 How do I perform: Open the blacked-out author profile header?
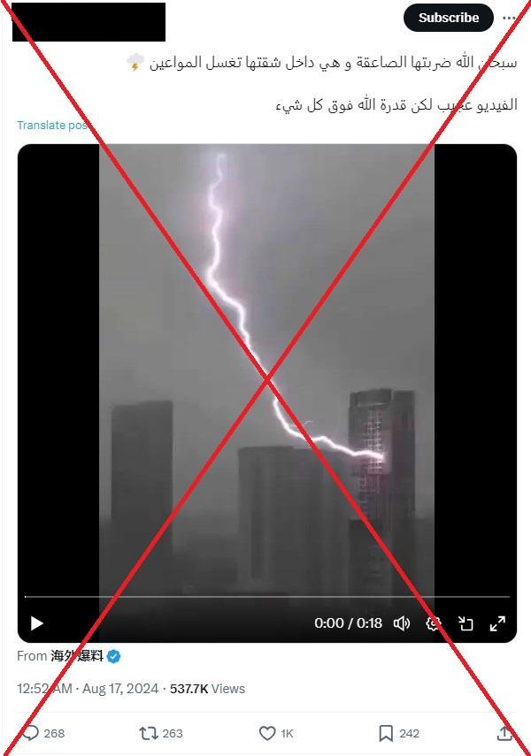tap(88, 22)
